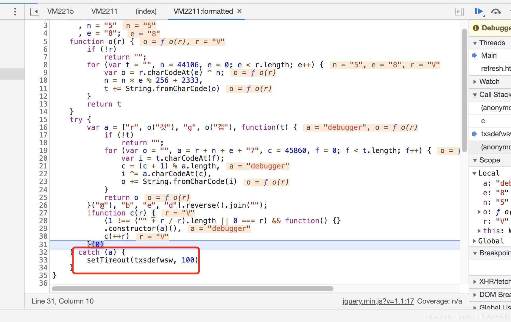511x322 pixels.
Task: Click the 'Coverage: n/a' status text
Action: 440,301
